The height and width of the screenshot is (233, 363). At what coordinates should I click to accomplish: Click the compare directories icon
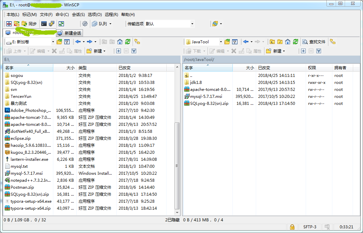9,24
